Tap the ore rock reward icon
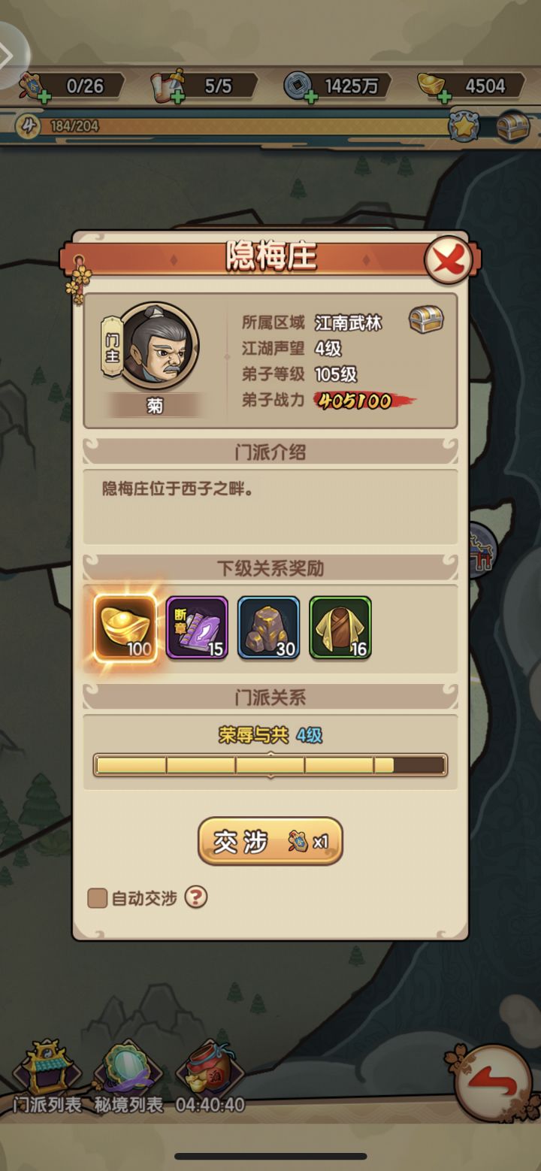The height and width of the screenshot is (1171, 541). tap(269, 628)
